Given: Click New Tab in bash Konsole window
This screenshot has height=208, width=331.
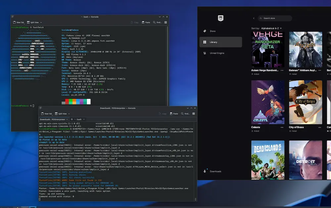Looking at the screenshot, I should click(x=18, y=22).
